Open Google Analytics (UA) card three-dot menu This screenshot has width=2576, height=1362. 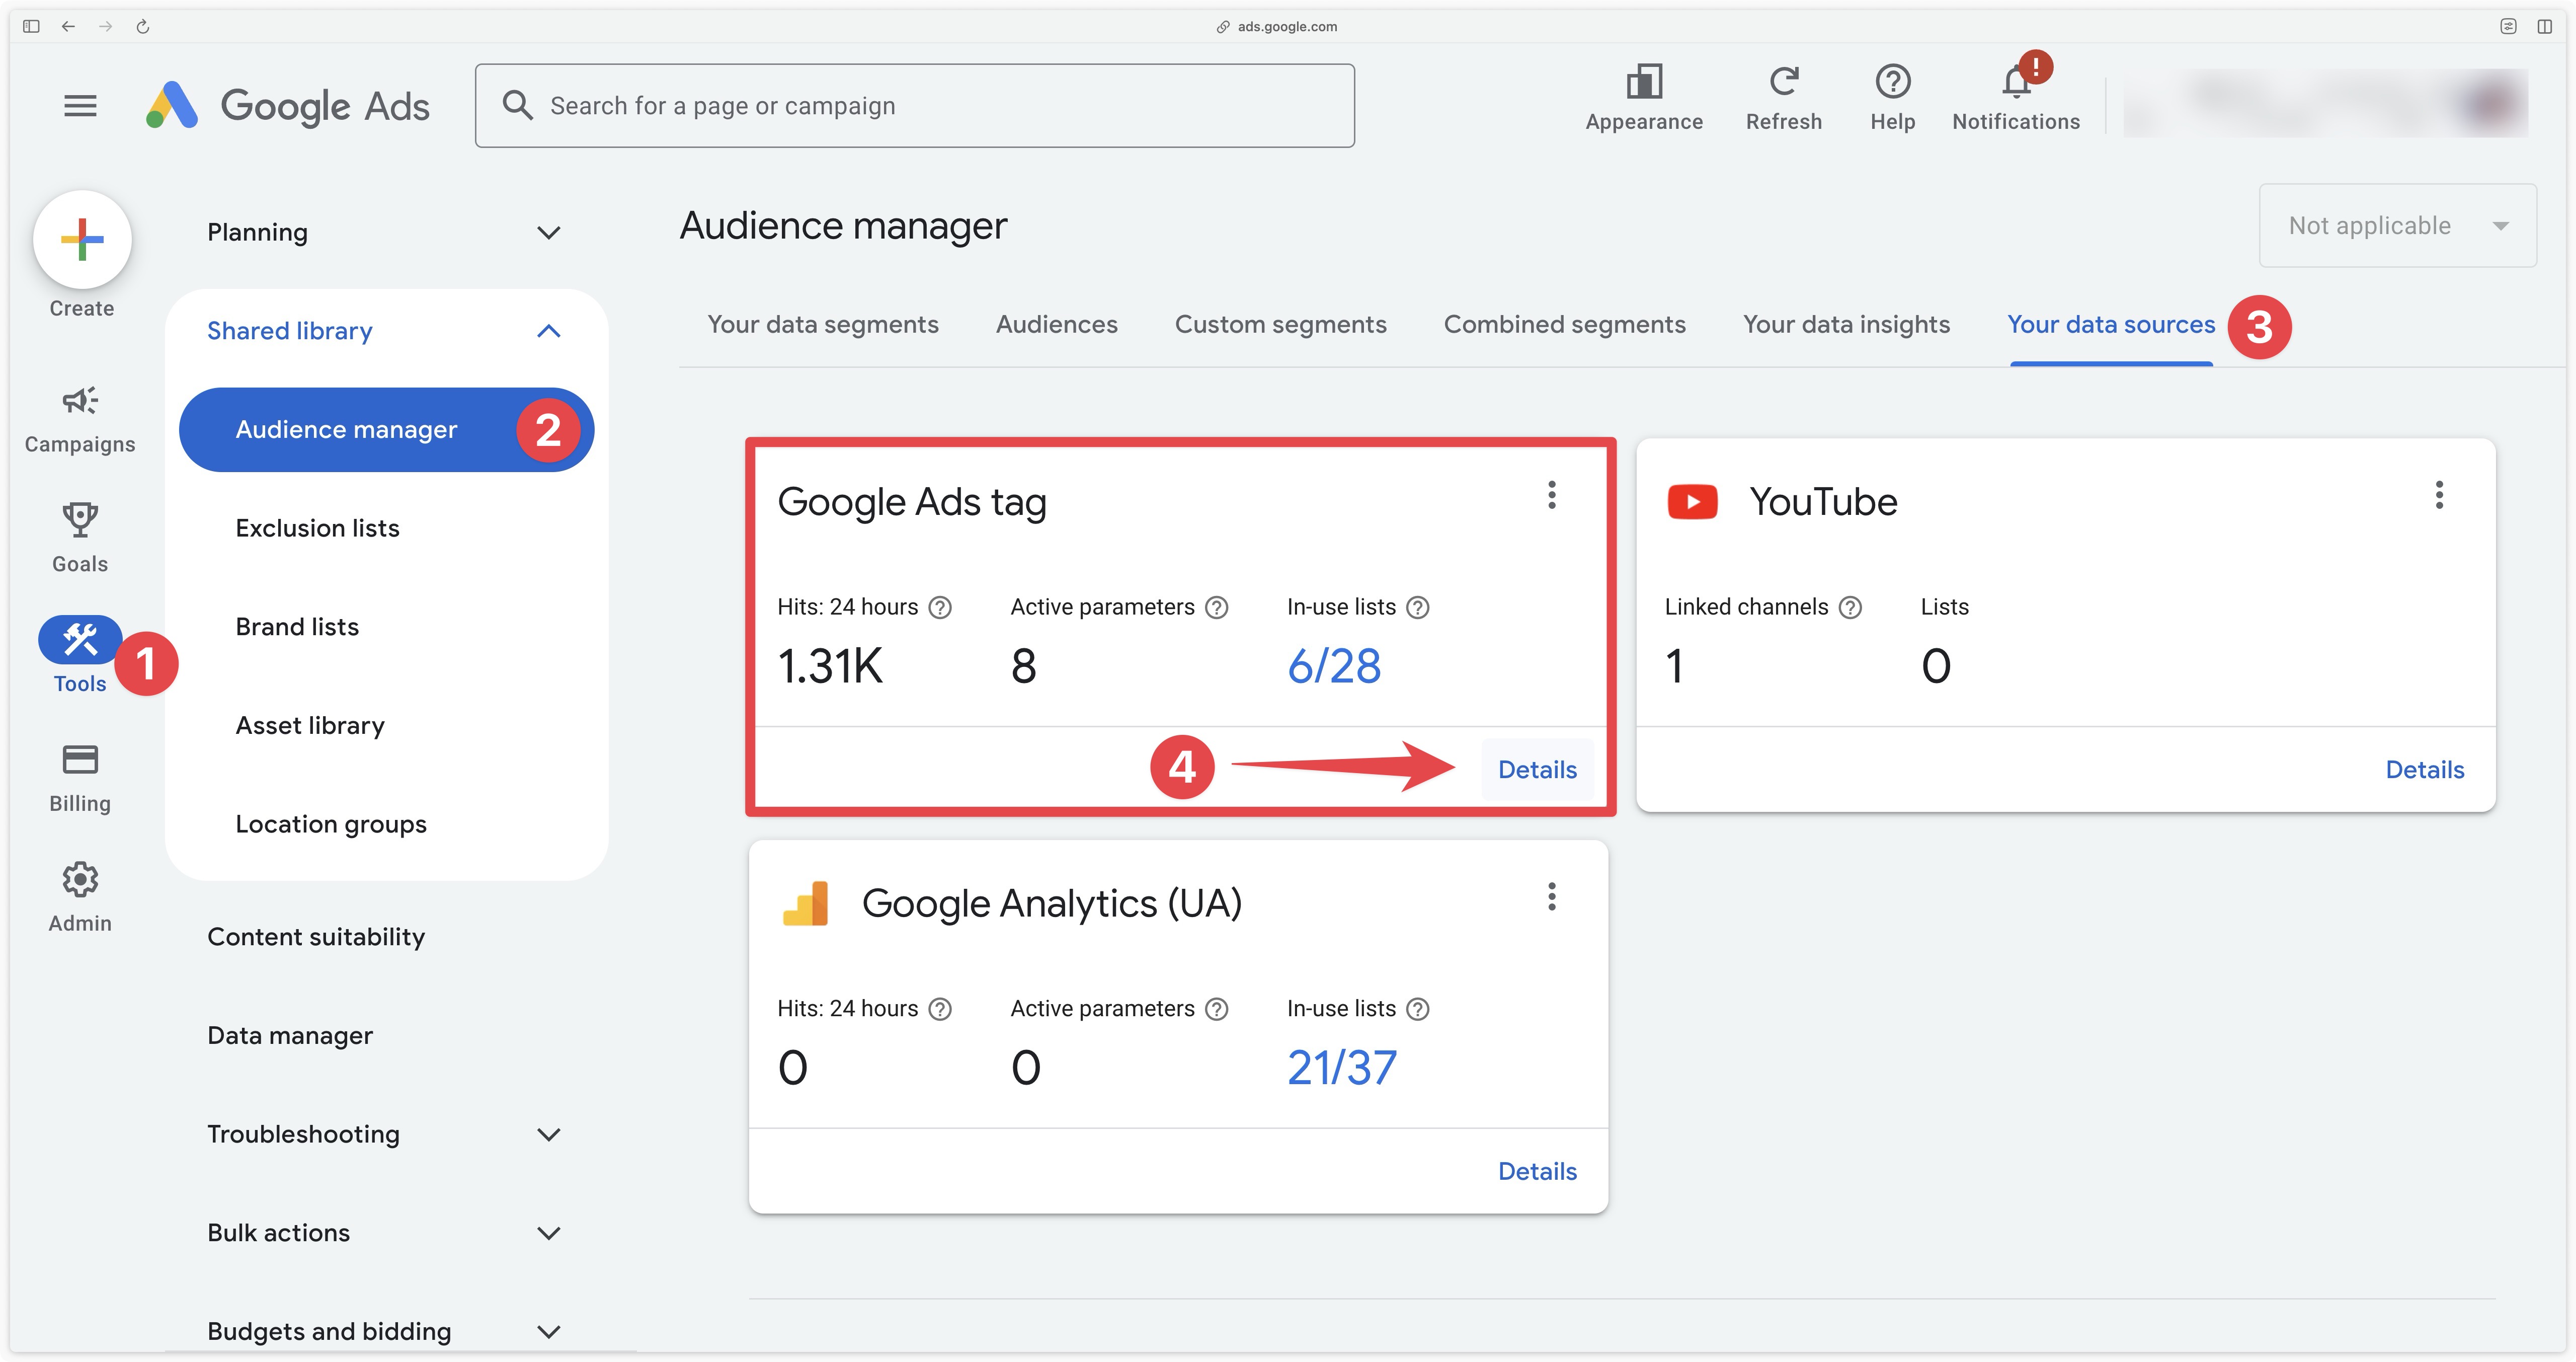coord(1552,895)
